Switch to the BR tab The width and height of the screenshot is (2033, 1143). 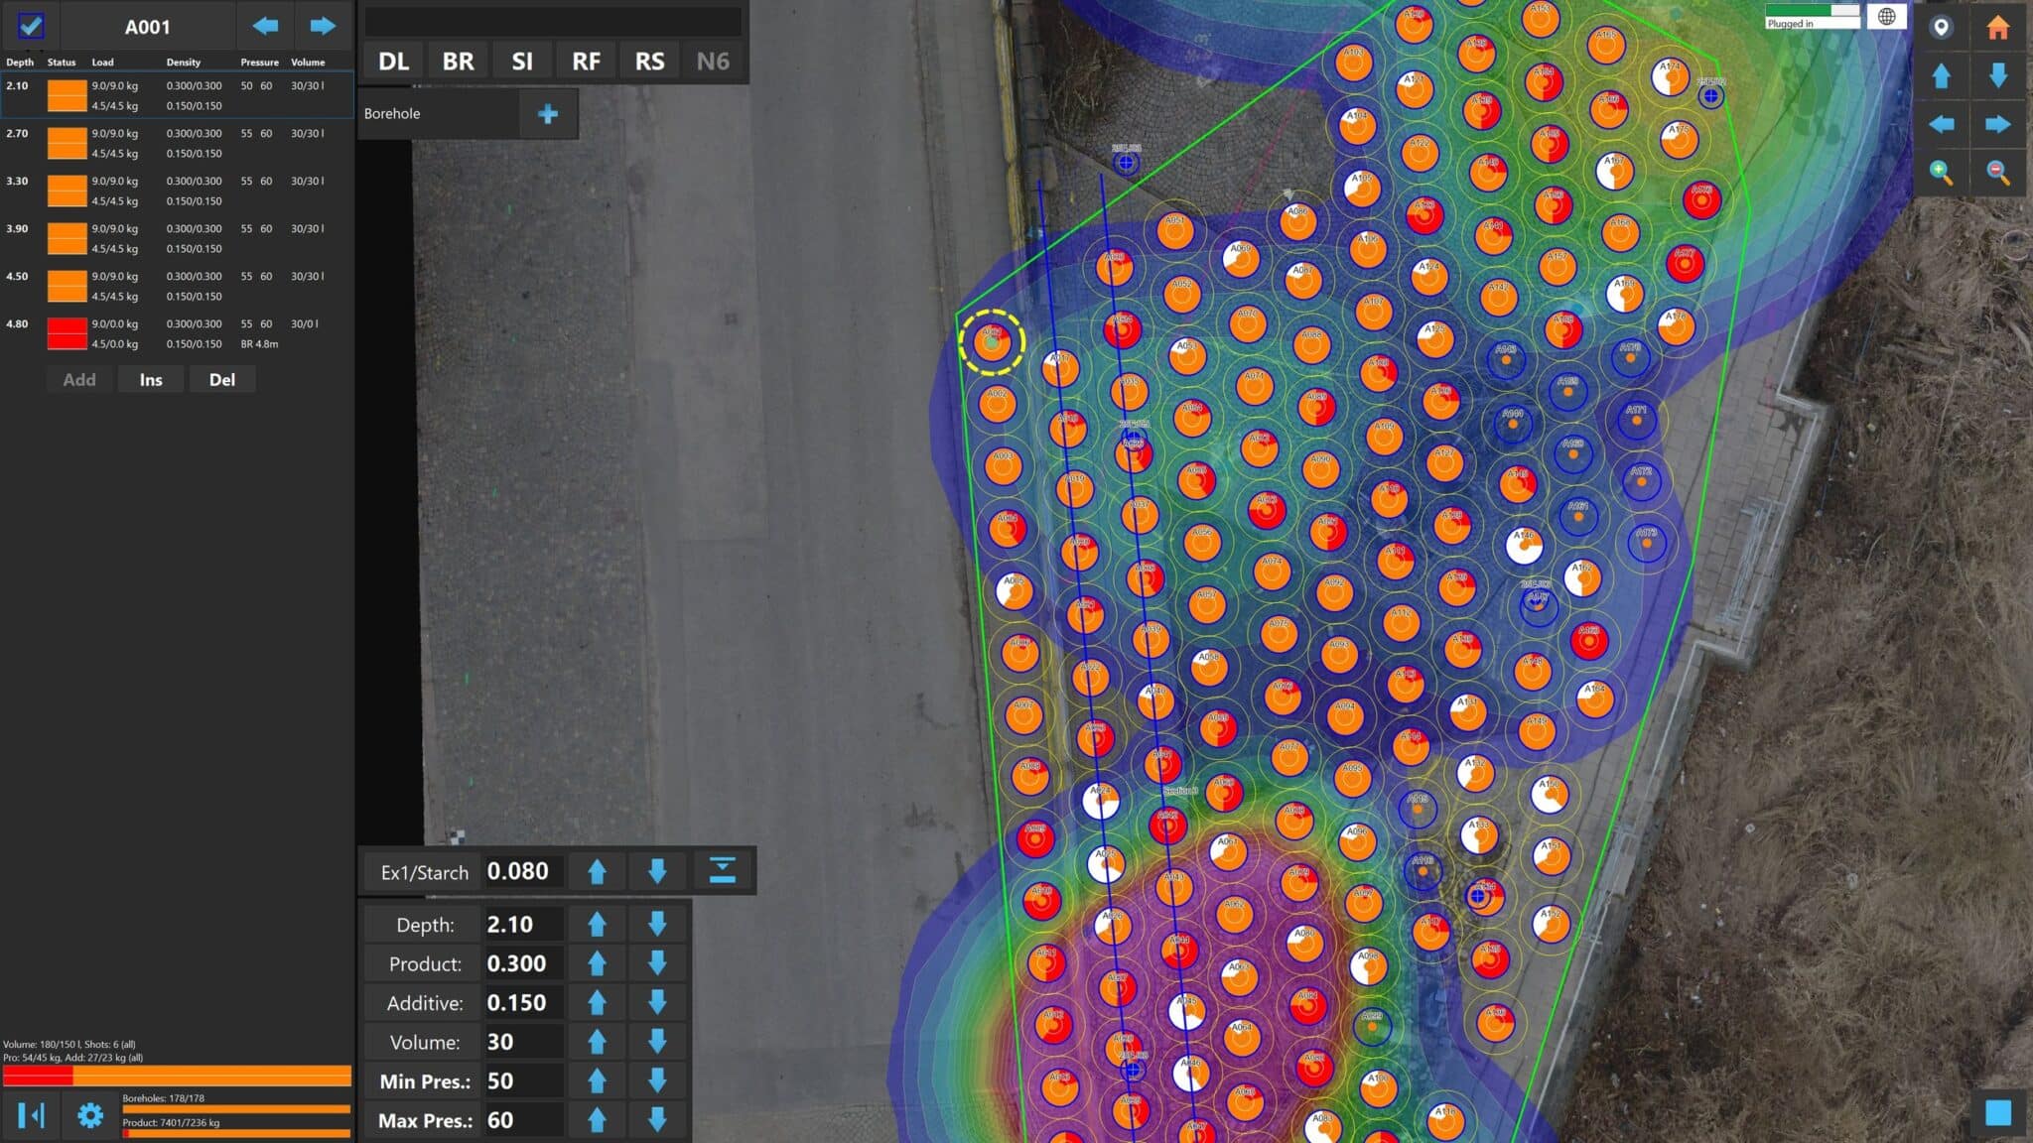click(x=458, y=62)
